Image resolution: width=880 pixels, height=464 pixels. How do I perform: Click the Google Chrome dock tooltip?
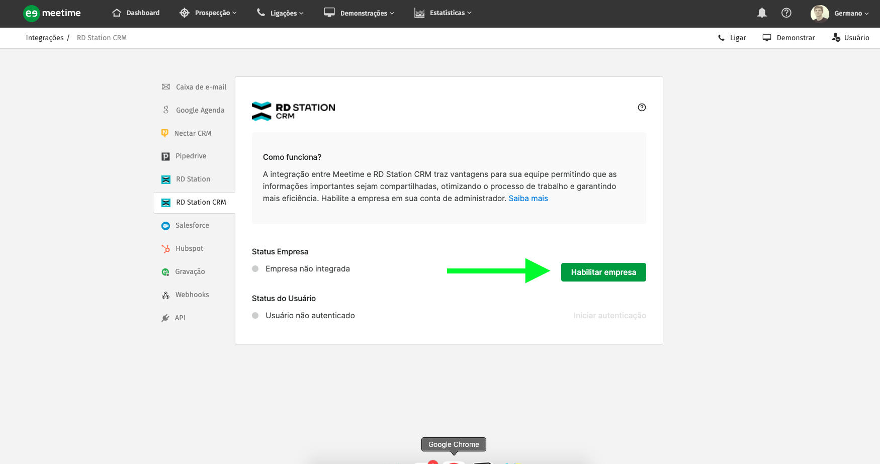454,444
